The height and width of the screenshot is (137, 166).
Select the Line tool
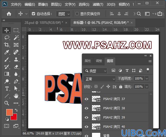coord(7,96)
